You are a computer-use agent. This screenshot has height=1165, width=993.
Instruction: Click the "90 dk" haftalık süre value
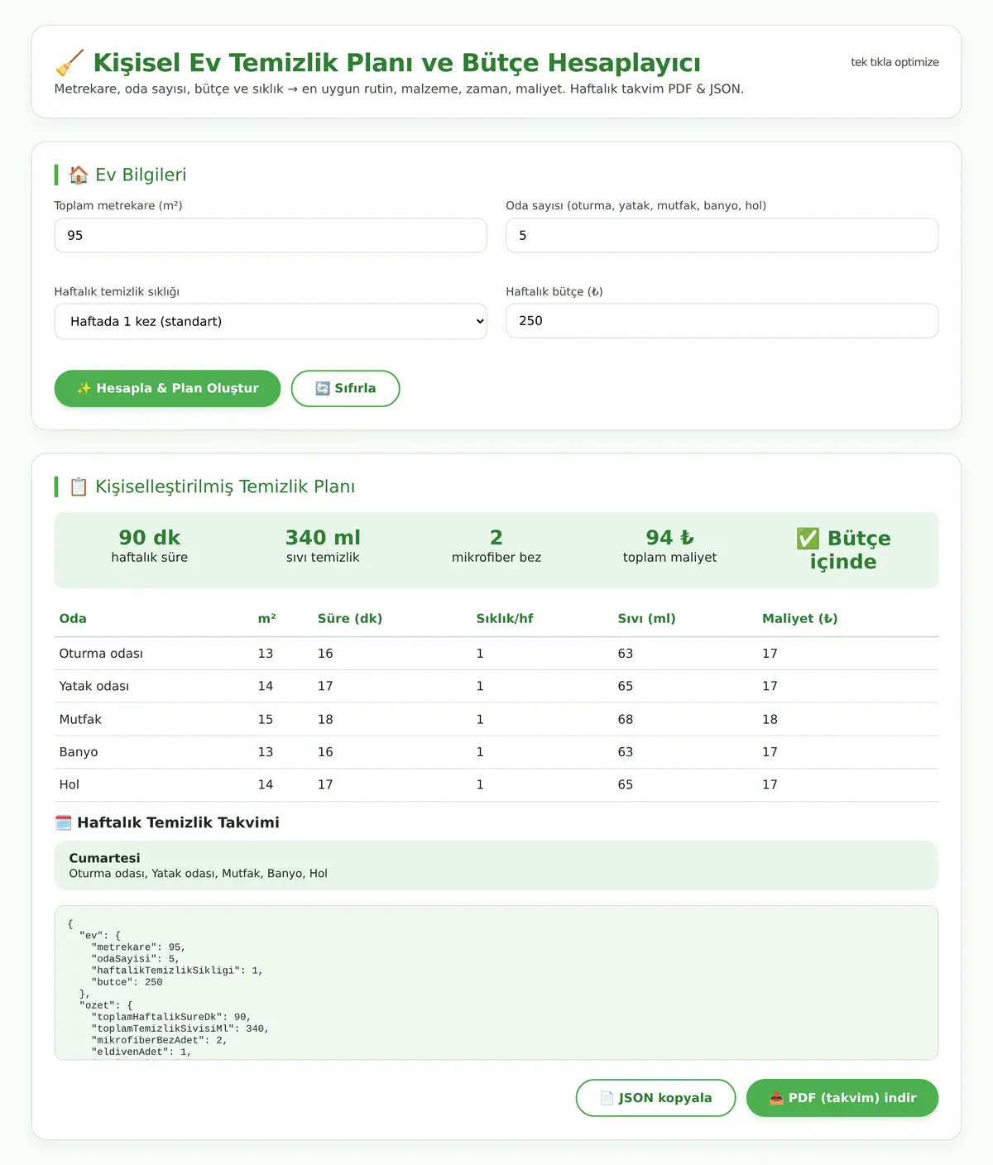[150, 538]
